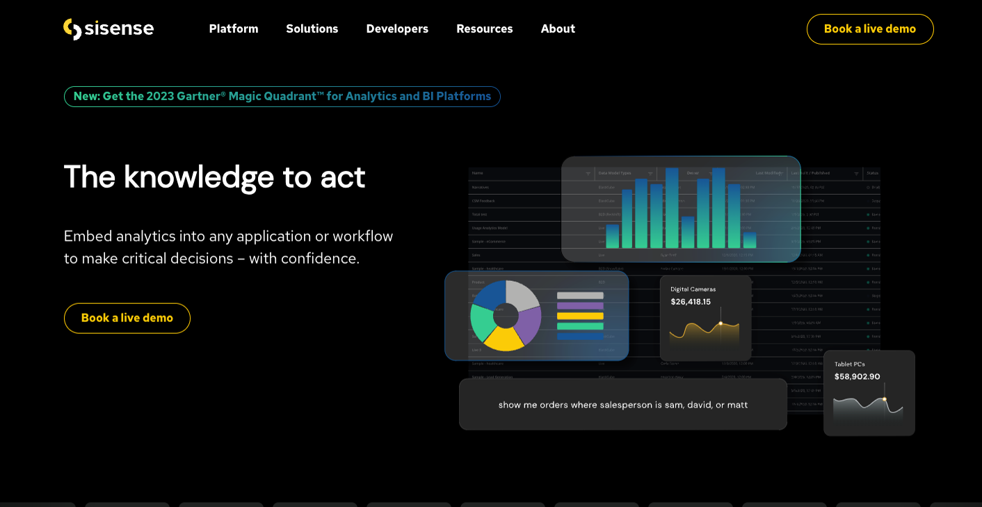Click the purple legend bar in donut card
982x507 pixels.
pos(580,305)
